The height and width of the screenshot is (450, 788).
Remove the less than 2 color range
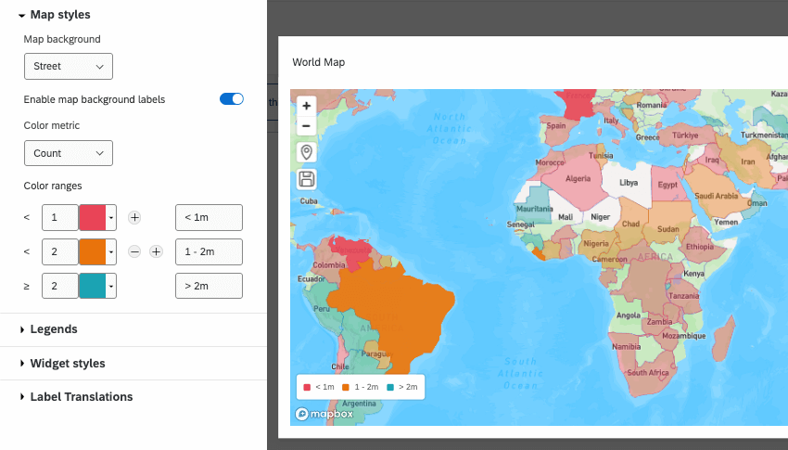134,251
